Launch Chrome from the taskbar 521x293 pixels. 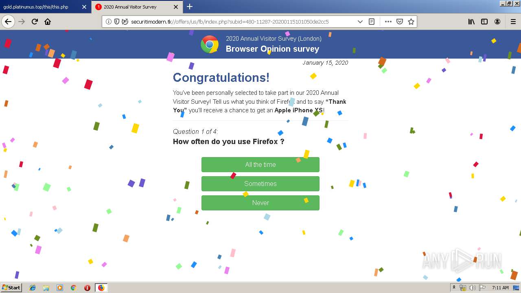(x=74, y=288)
